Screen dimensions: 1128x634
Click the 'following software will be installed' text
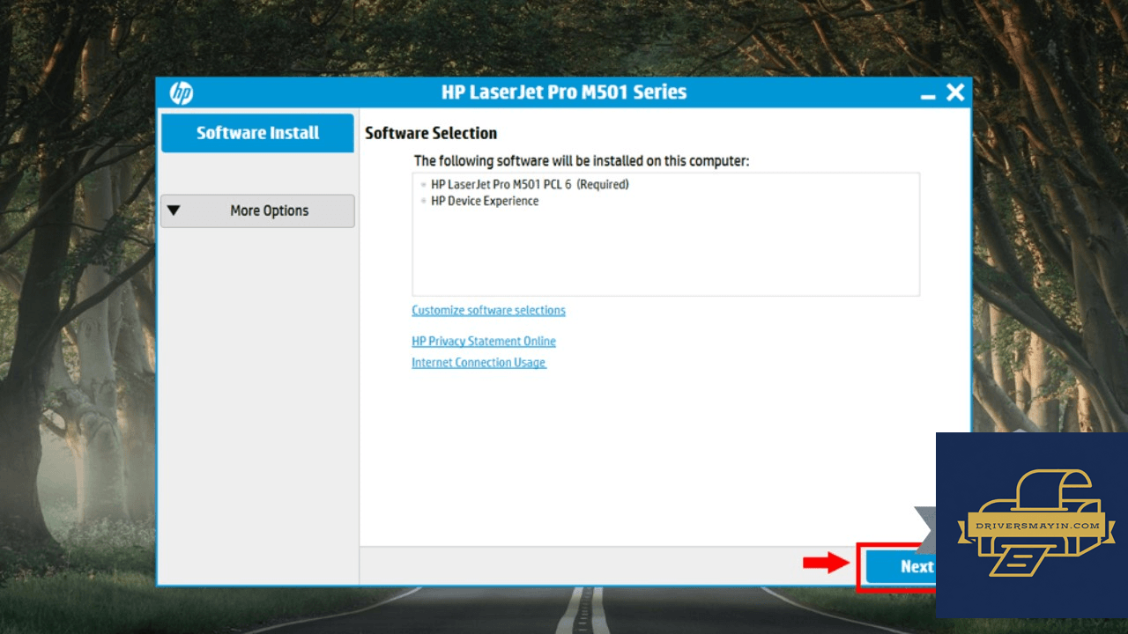[582, 161]
